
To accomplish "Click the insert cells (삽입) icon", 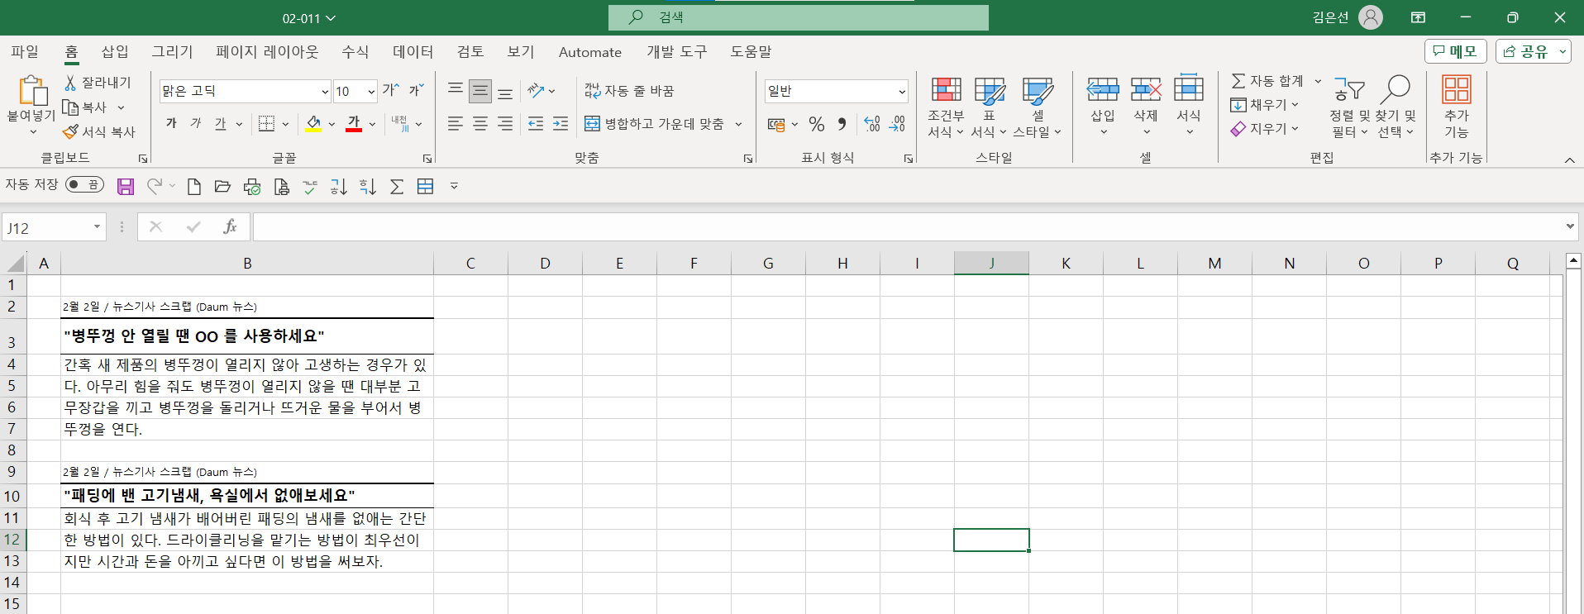I will pyautogui.click(x=1103, y=89).
